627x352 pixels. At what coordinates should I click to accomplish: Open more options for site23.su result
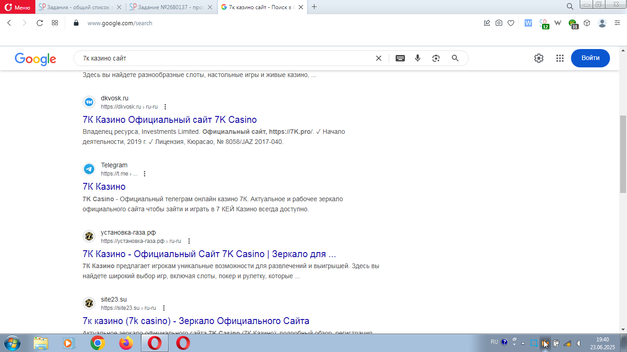pos(164,308)
